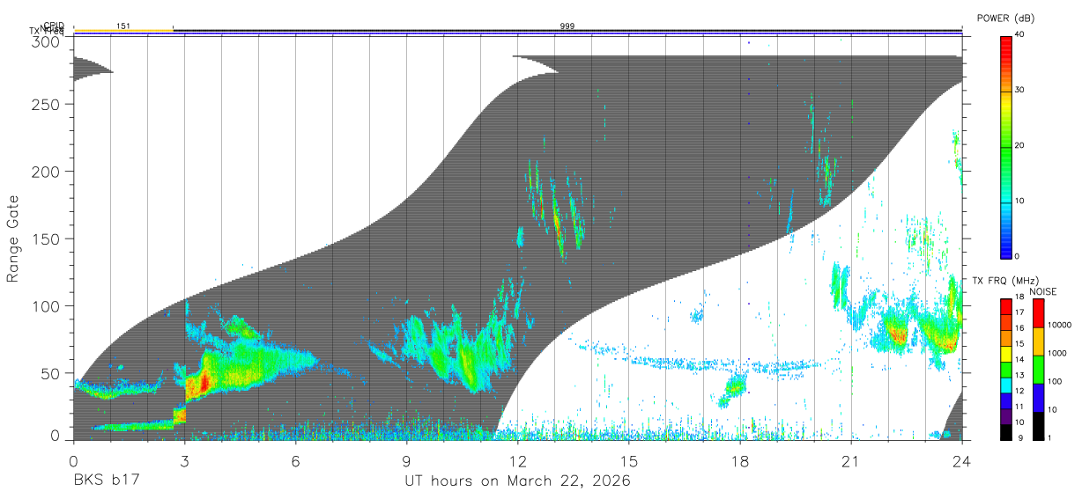Click the 250 tick on Range Gate axis
1082x499 pixels.
pyautogui.click(x=47, y=104)
